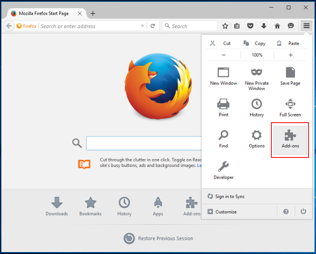316x254 pixels.
Task: Open Pocket icon in toolbar
Action: point(250,26)
